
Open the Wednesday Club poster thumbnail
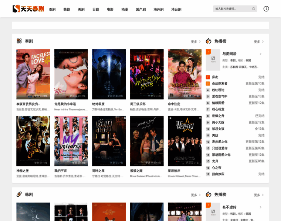pos(147,74)
